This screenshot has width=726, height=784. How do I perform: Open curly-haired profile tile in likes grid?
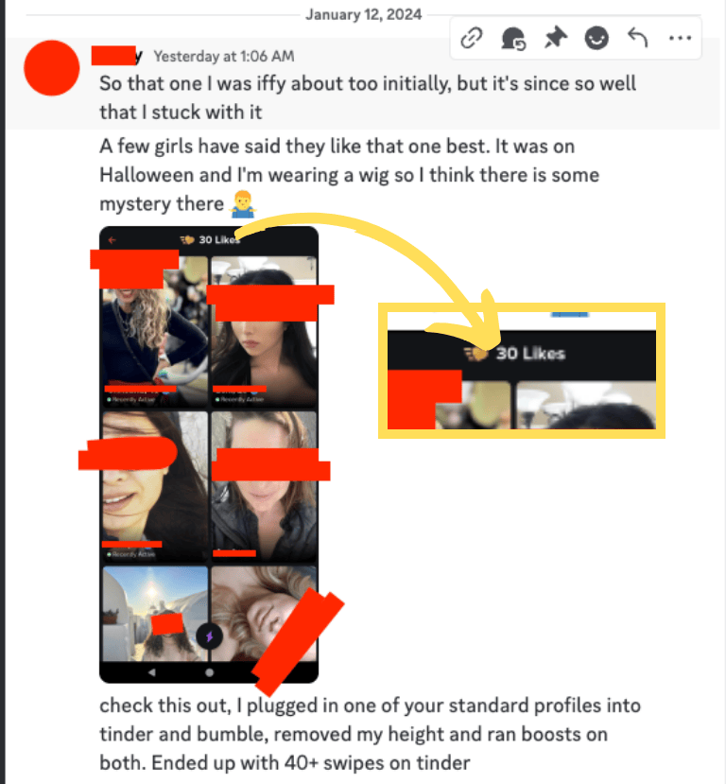155,331
